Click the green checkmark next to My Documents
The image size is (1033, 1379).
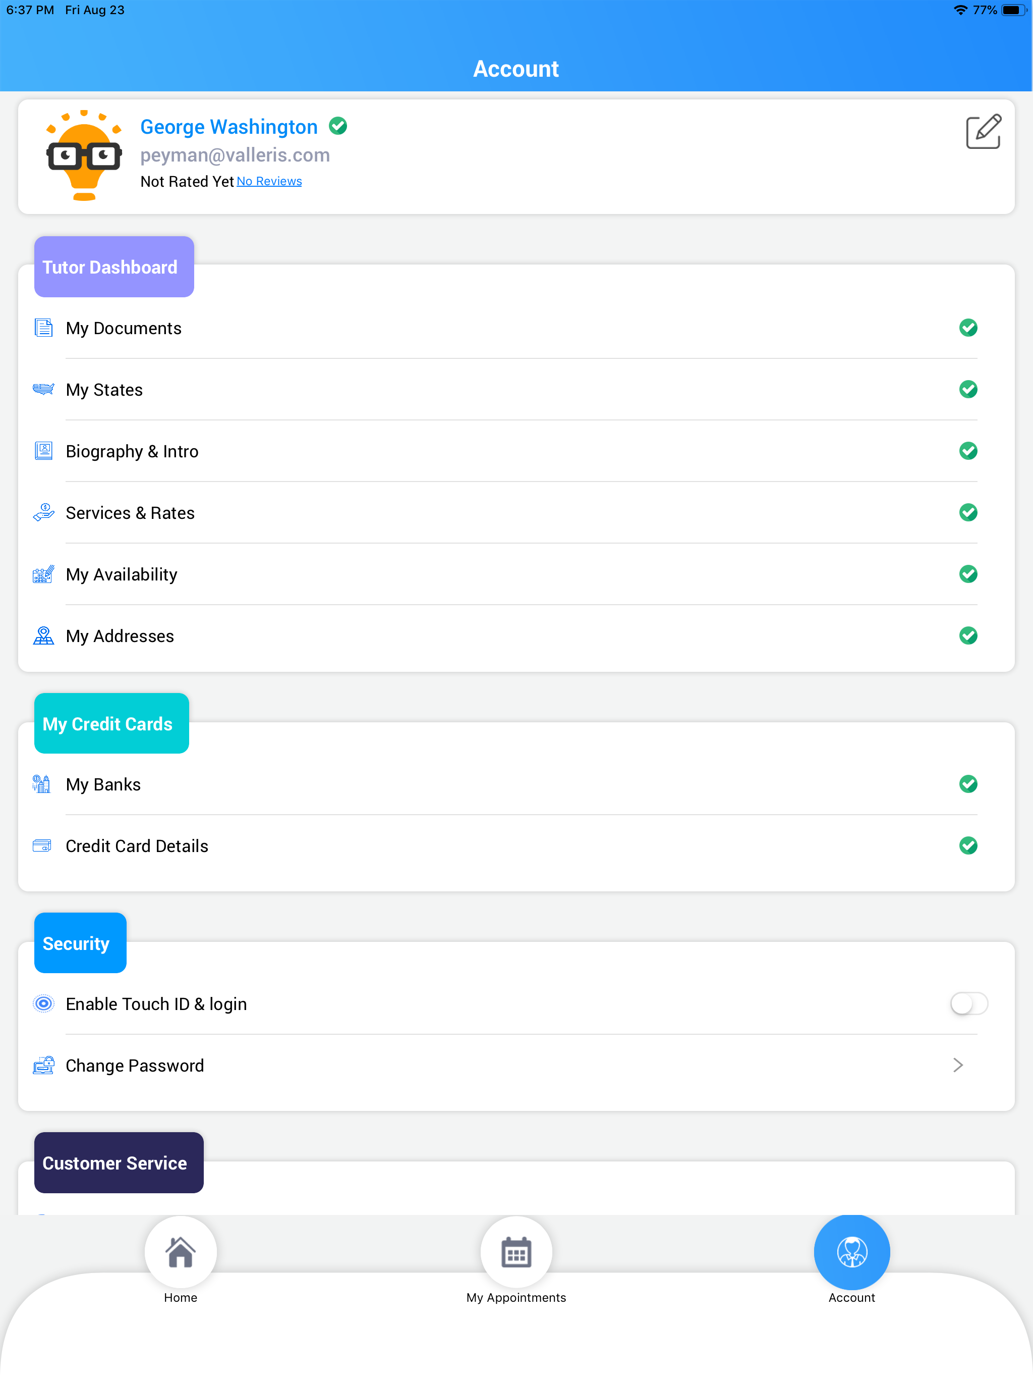(968, 327)
